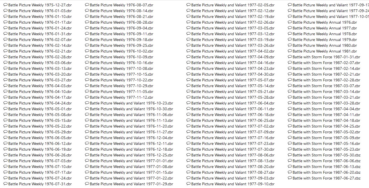This screenshot has height=188, width=369.
Task: Click Battle Picture Weekly and Valiant 1976-12-25.cbr
Action: tap(131, 155)
